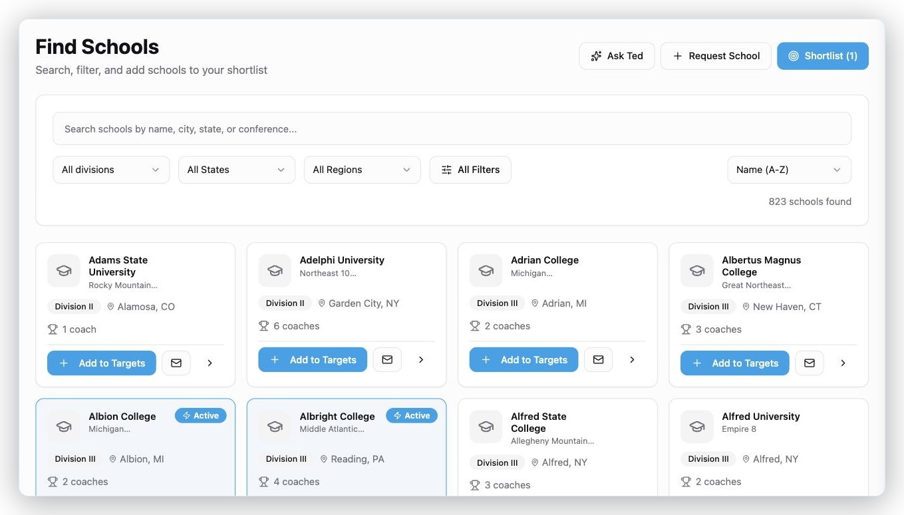Screen dimensions: 904x515
Task: Click the Division II tag on Adams State University
Action: coord(74,307)
